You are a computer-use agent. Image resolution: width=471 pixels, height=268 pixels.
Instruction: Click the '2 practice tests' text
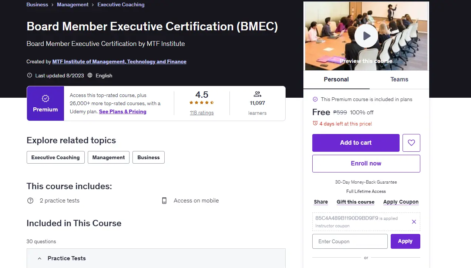tap(60, 201)
